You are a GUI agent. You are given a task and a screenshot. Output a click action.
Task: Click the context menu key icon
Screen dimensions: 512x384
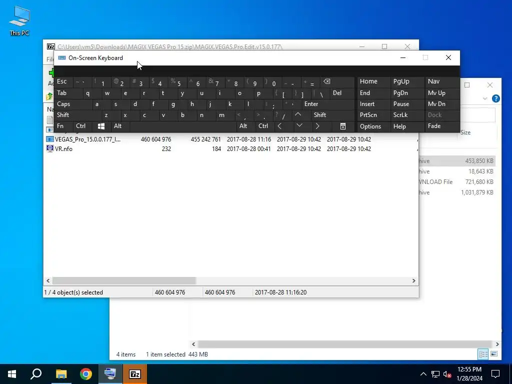point(343,126)
